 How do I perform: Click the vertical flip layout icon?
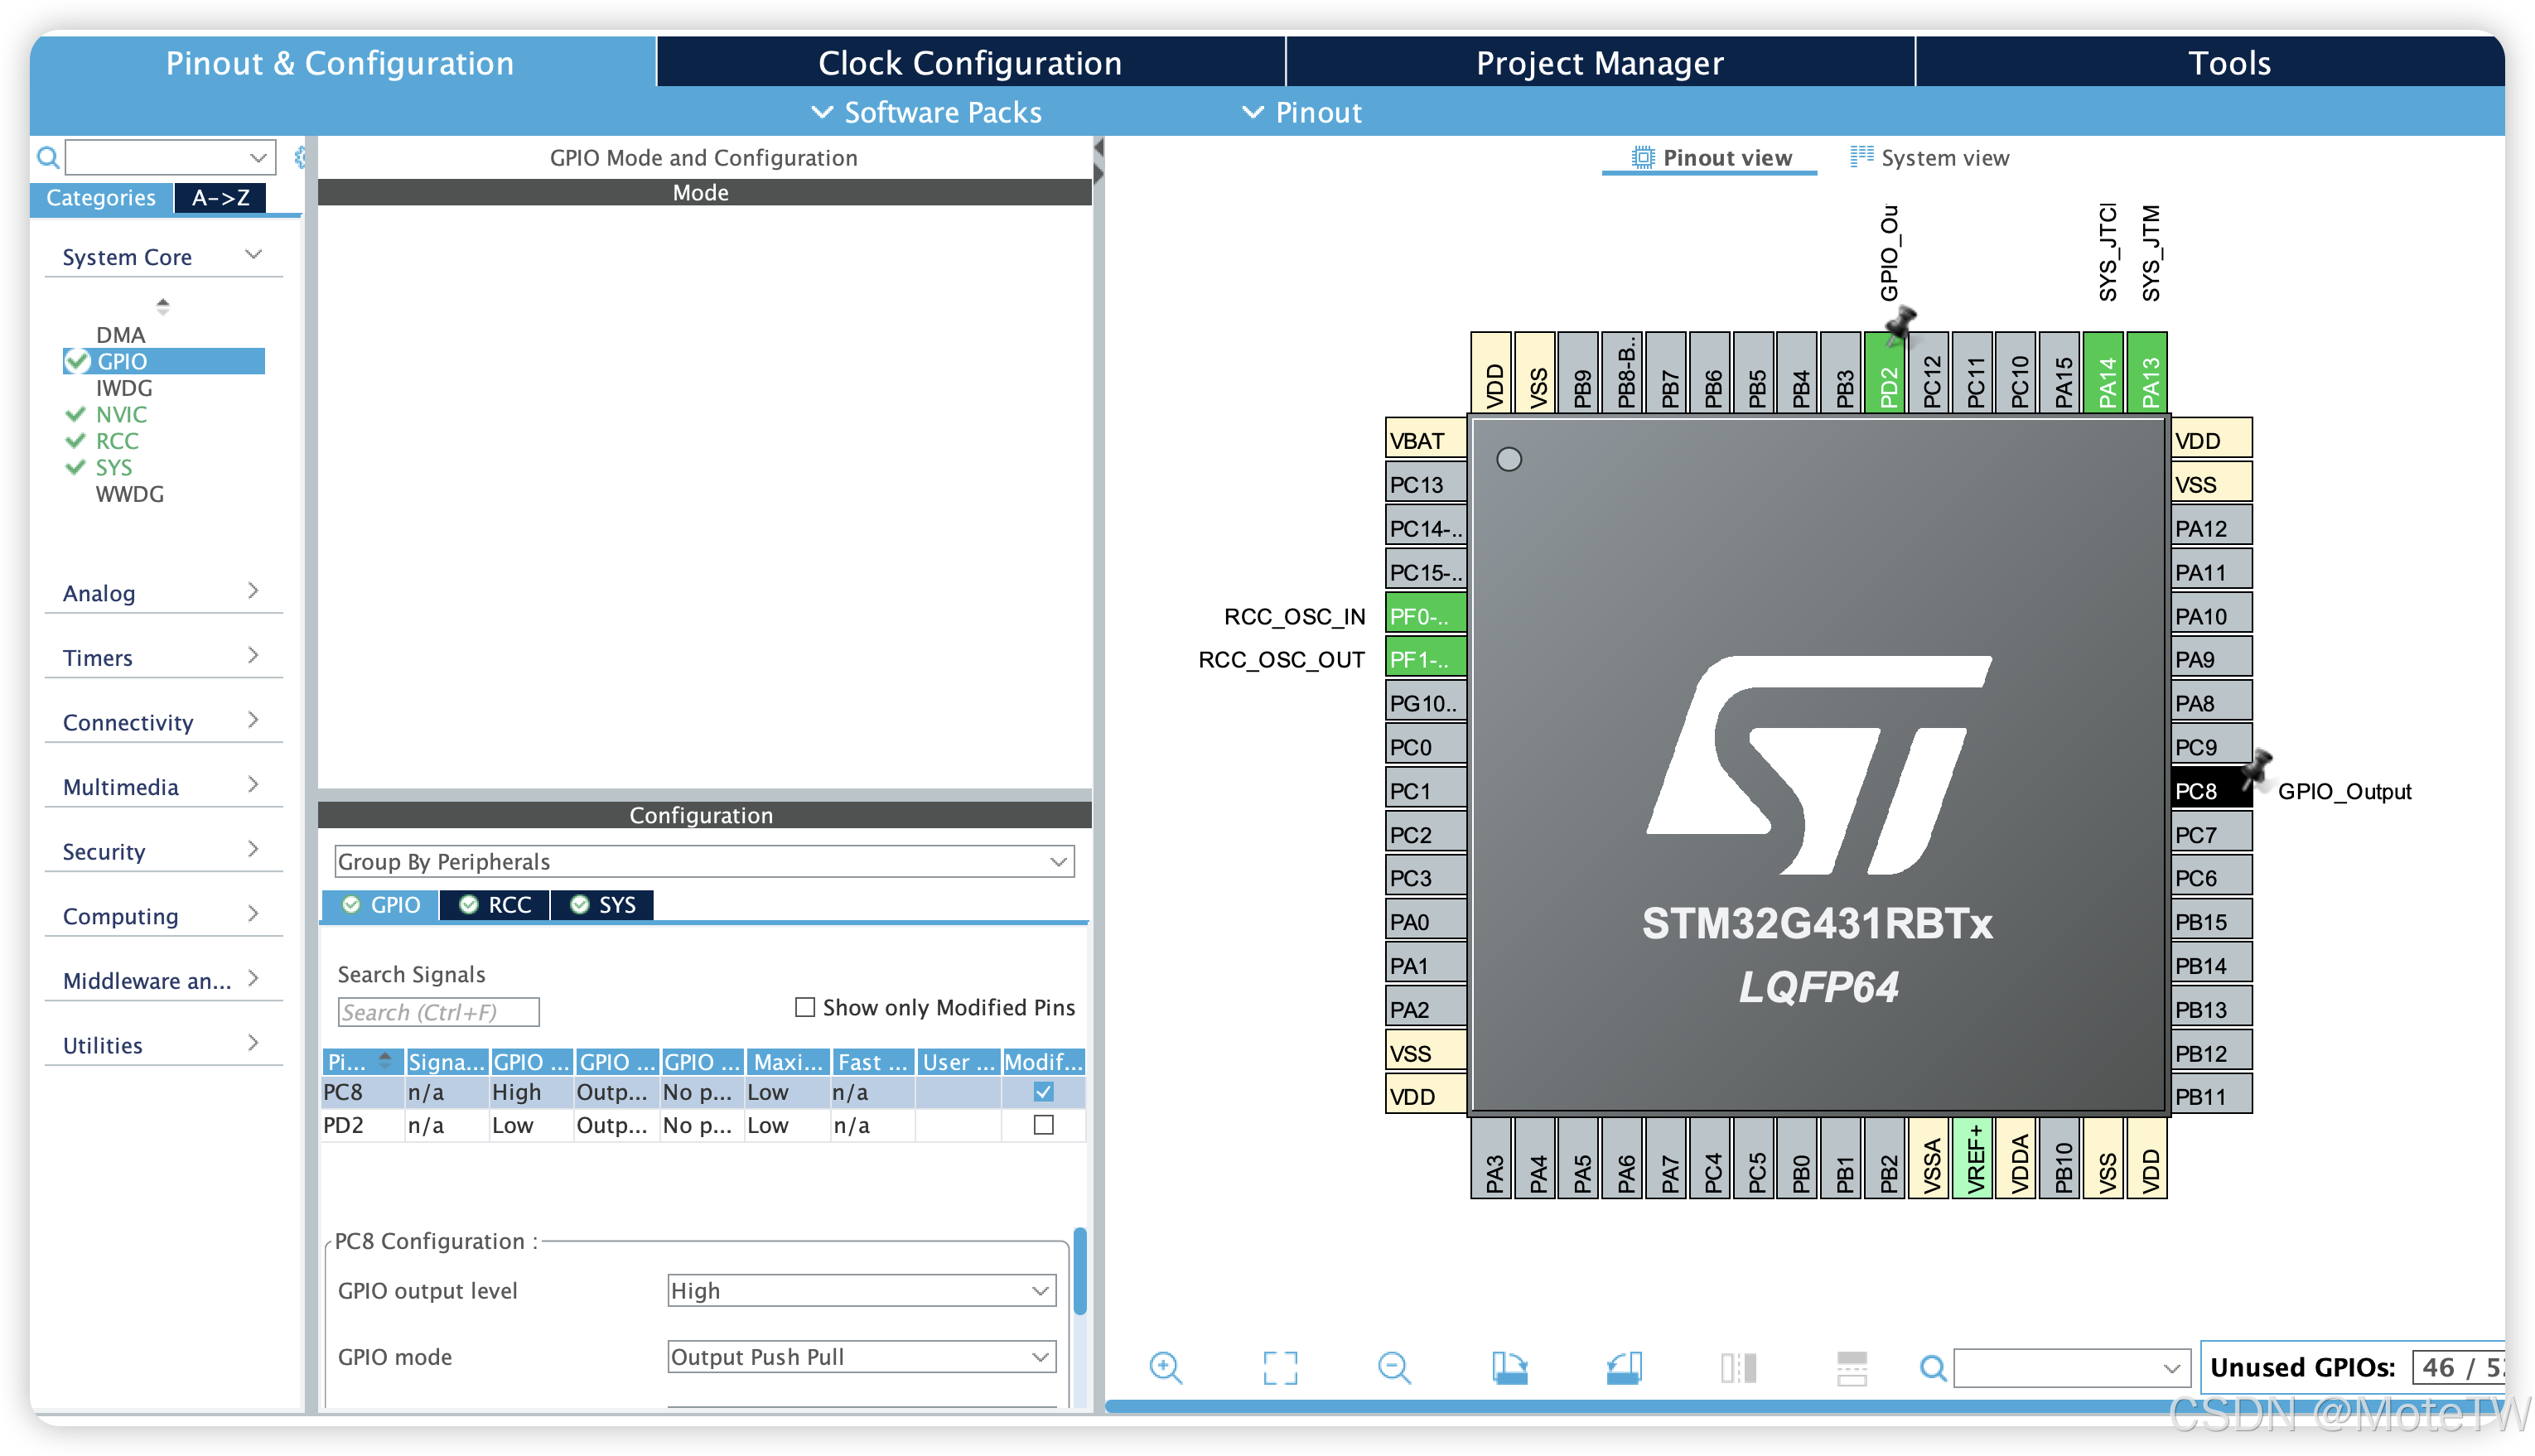[x=1738, y=1367]
